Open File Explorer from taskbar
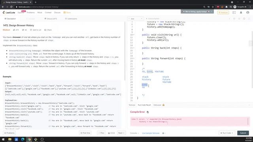253x142 pixels. coord(10,139)
